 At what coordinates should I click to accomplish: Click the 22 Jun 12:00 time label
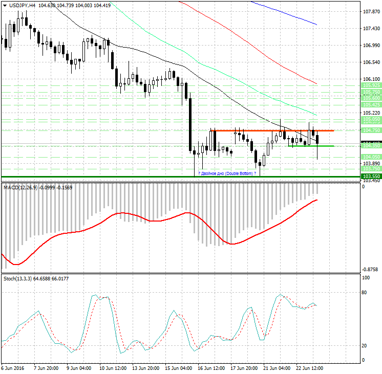pyautogui.click(x=309, y=368)
